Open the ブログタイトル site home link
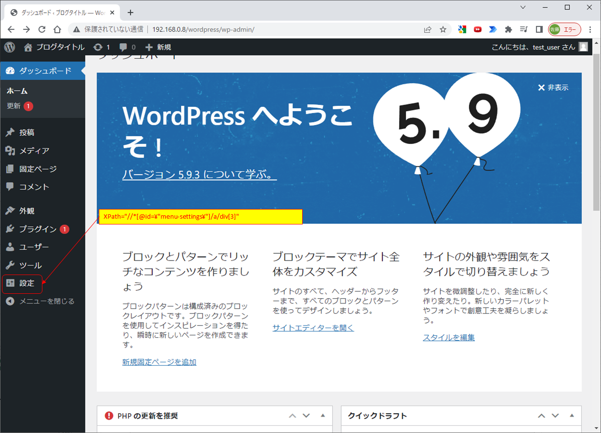Image resolution: width=601 pixels, height=433 pixels. (x=54, y=47)
